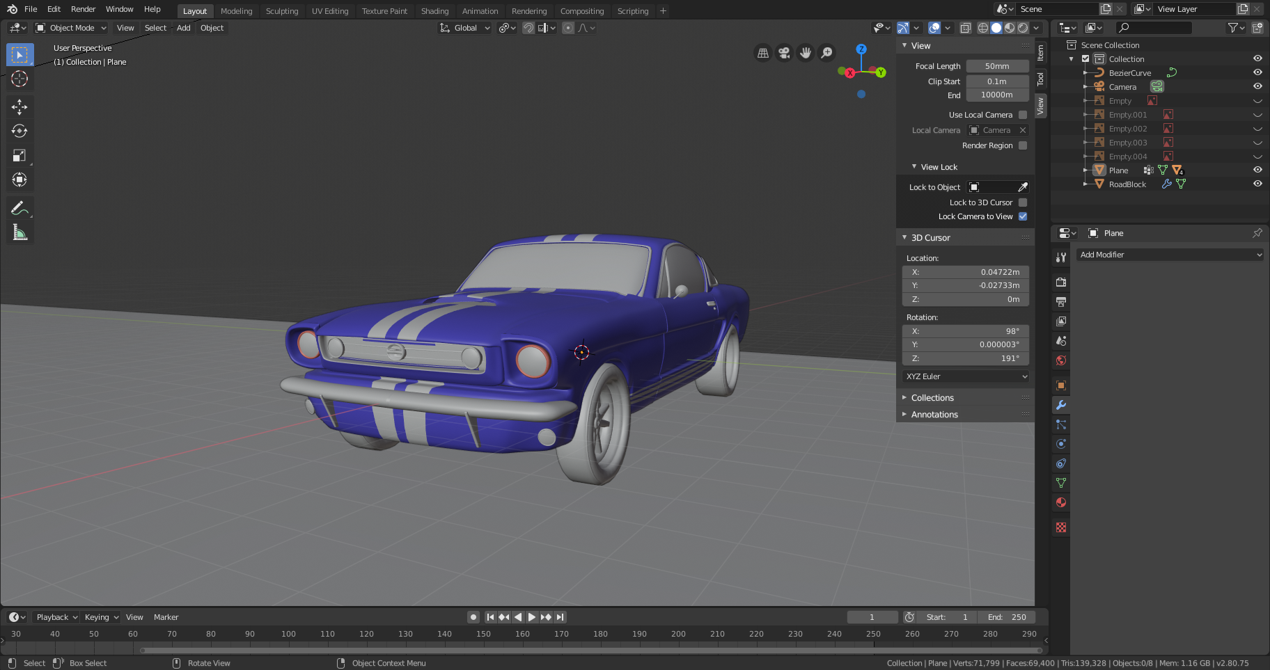Select the Annotate tool
This screenshot has height=670, width=1270.
(x=19, y=207)
